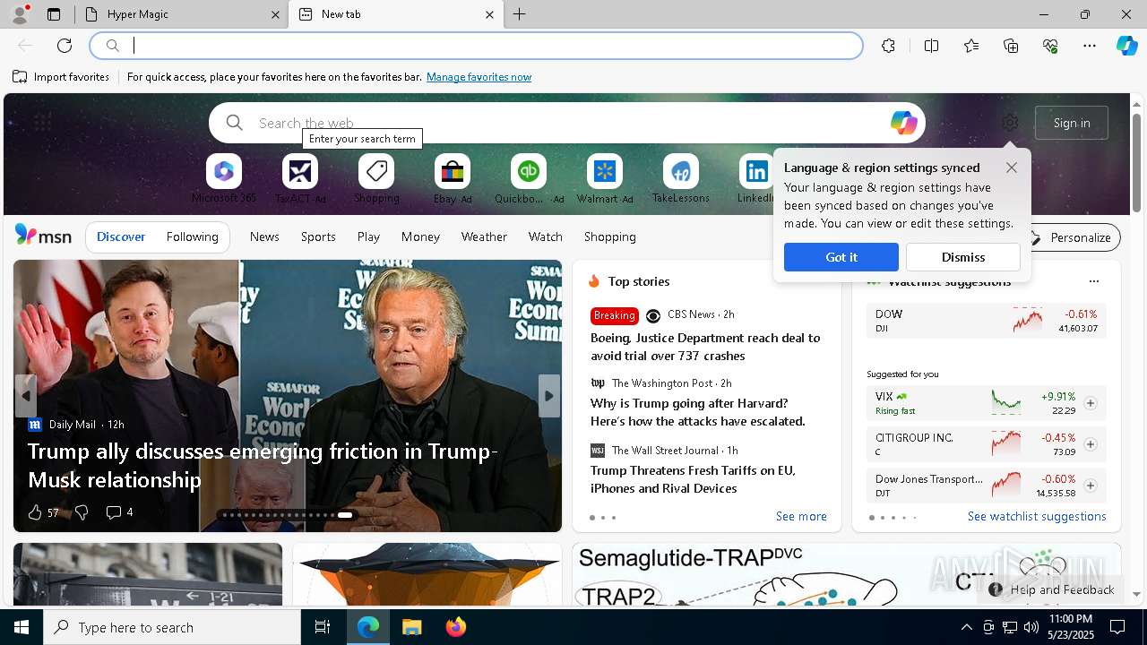Screen dimensions: 1147x645
Task: Focus the browser address bar
Action: pyautogui.click(x=476, y=46)
